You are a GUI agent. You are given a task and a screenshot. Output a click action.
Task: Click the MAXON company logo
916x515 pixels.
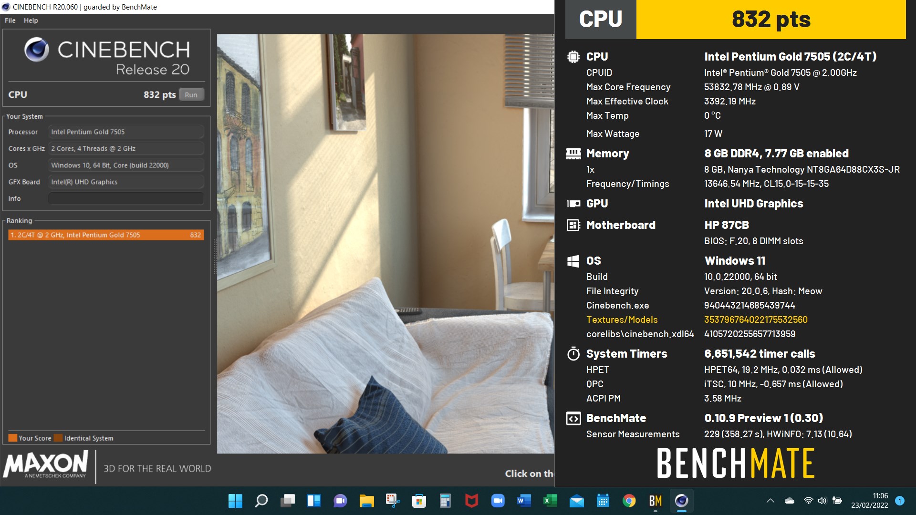point(46,464)
